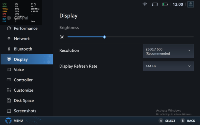200x125 pixels.
Task: Click the Wi-Fi status icon in top bar
Action: (x=145, y=4)
